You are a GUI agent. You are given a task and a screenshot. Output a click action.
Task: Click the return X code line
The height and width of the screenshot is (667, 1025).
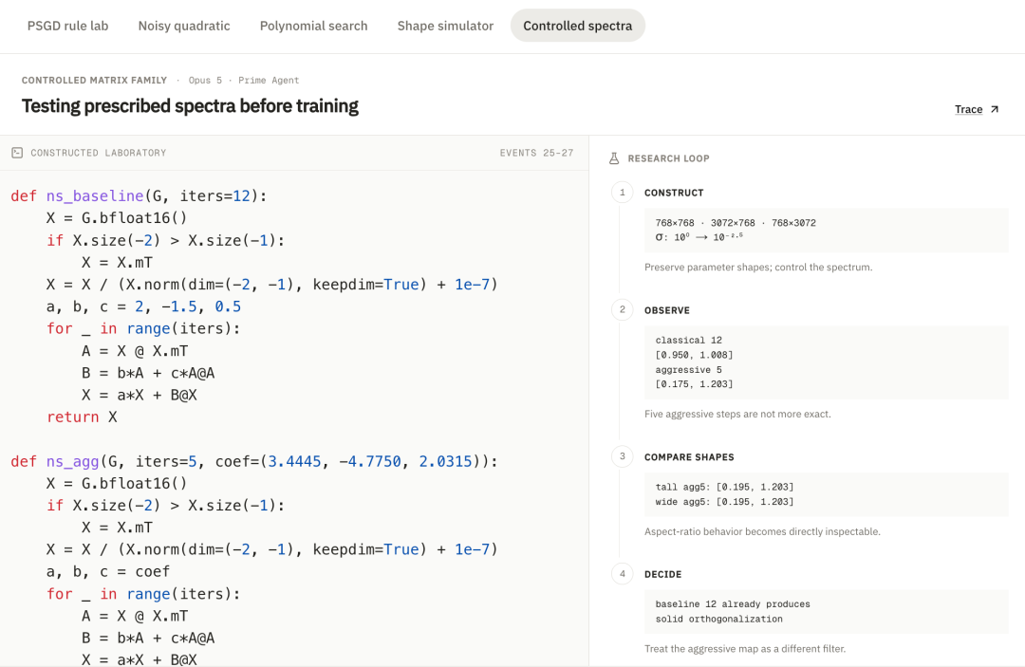[x=82, y=417]
